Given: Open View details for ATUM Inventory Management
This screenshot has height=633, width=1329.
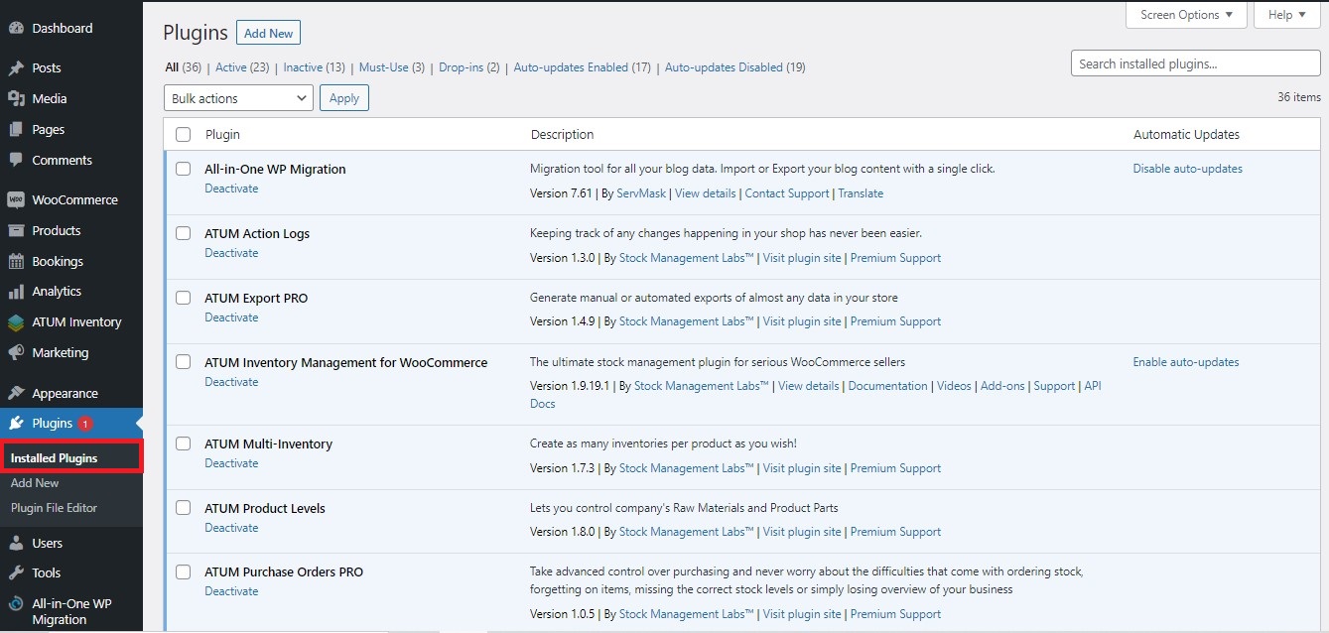Looking at the screenshot, I should [x=808, y=386].
